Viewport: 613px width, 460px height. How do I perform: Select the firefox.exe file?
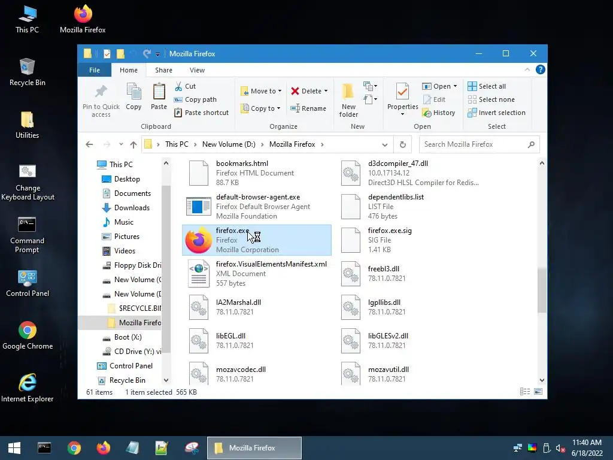[x=256, y=240]
